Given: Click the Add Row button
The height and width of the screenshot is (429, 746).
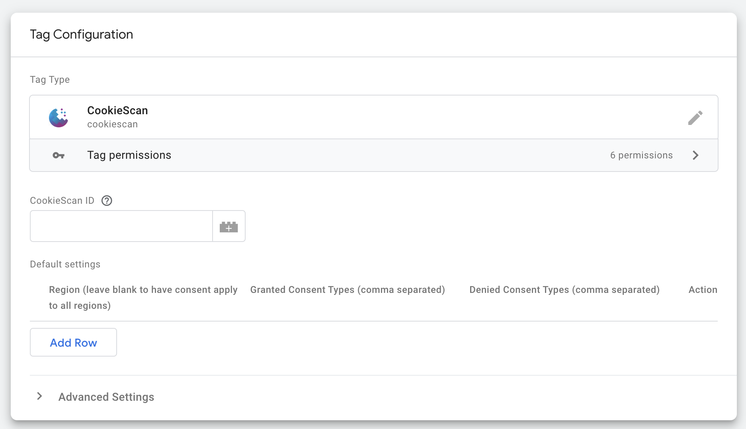Looking at the screenshot, I should [73, 342].
